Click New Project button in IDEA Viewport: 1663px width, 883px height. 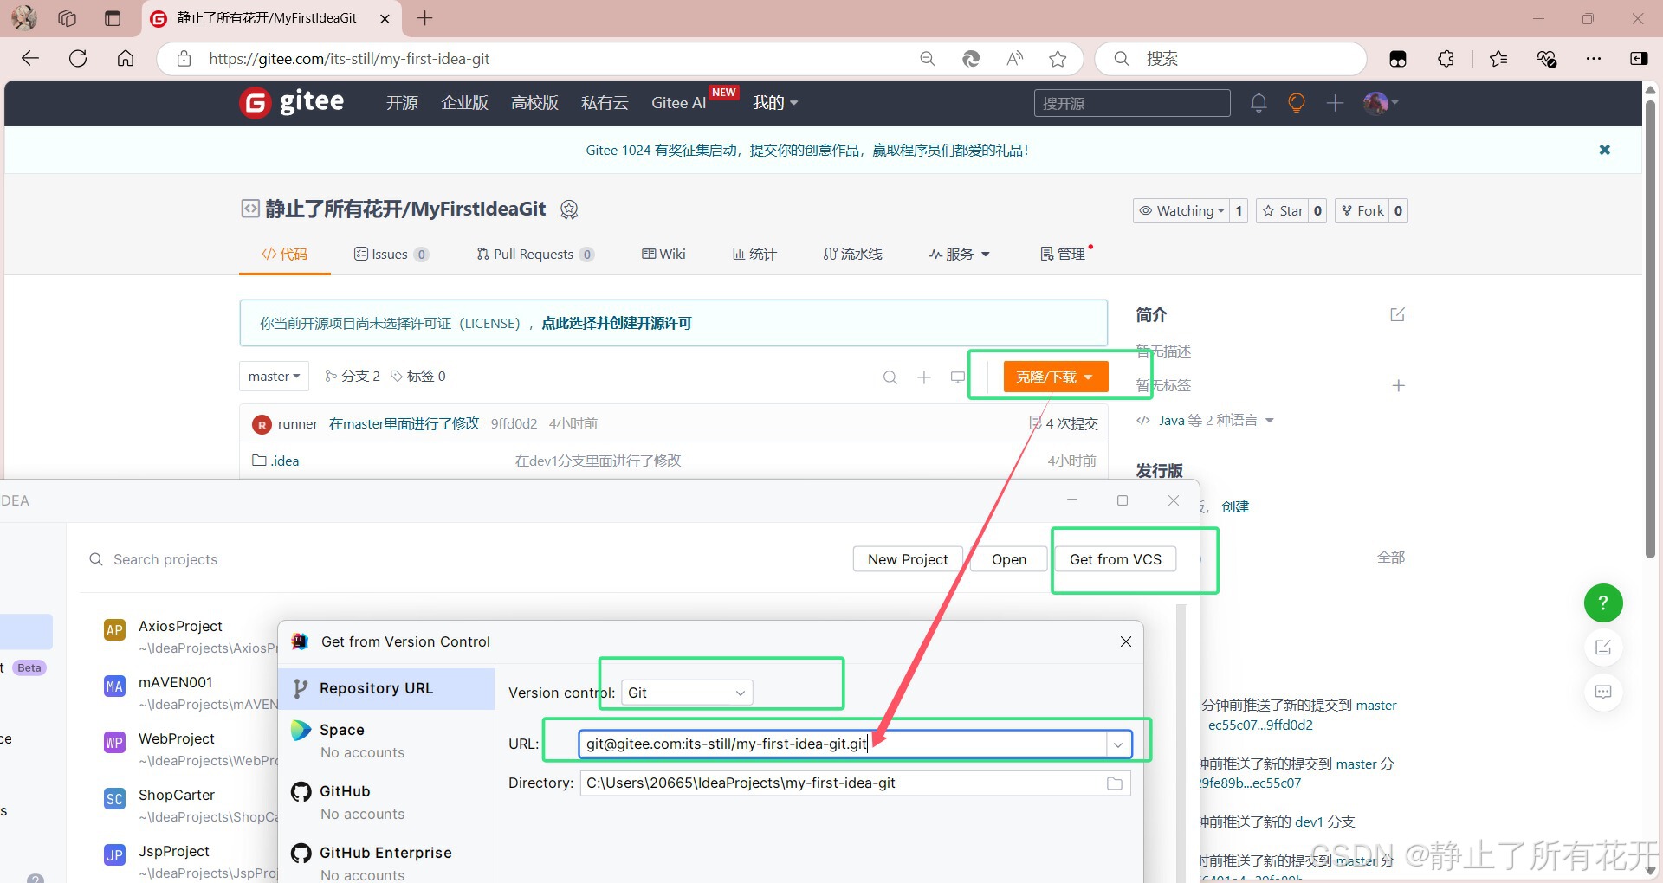tap(908, 559)
